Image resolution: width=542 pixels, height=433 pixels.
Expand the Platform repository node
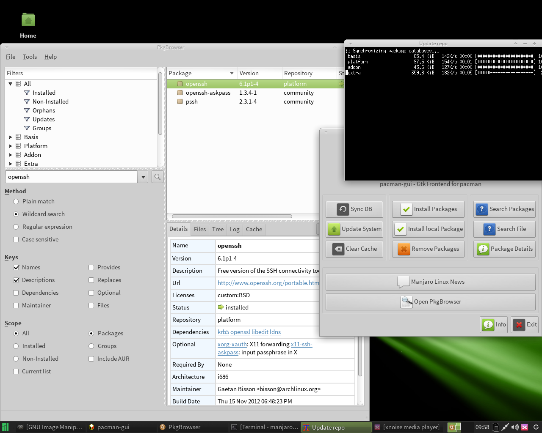10,146
